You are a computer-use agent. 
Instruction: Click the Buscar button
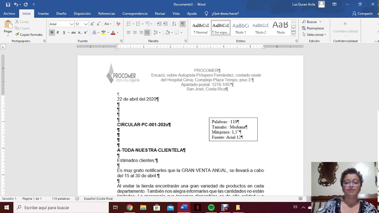(311, 22)
